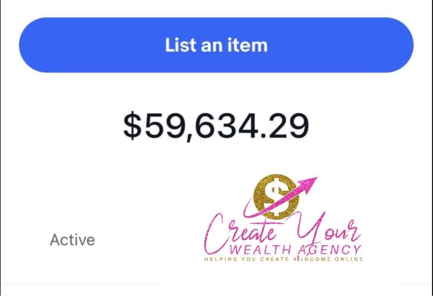The height and width of the screenshot is (296, 433).
Task: Click the thin gray divider under Active
Action: [216, 283]
